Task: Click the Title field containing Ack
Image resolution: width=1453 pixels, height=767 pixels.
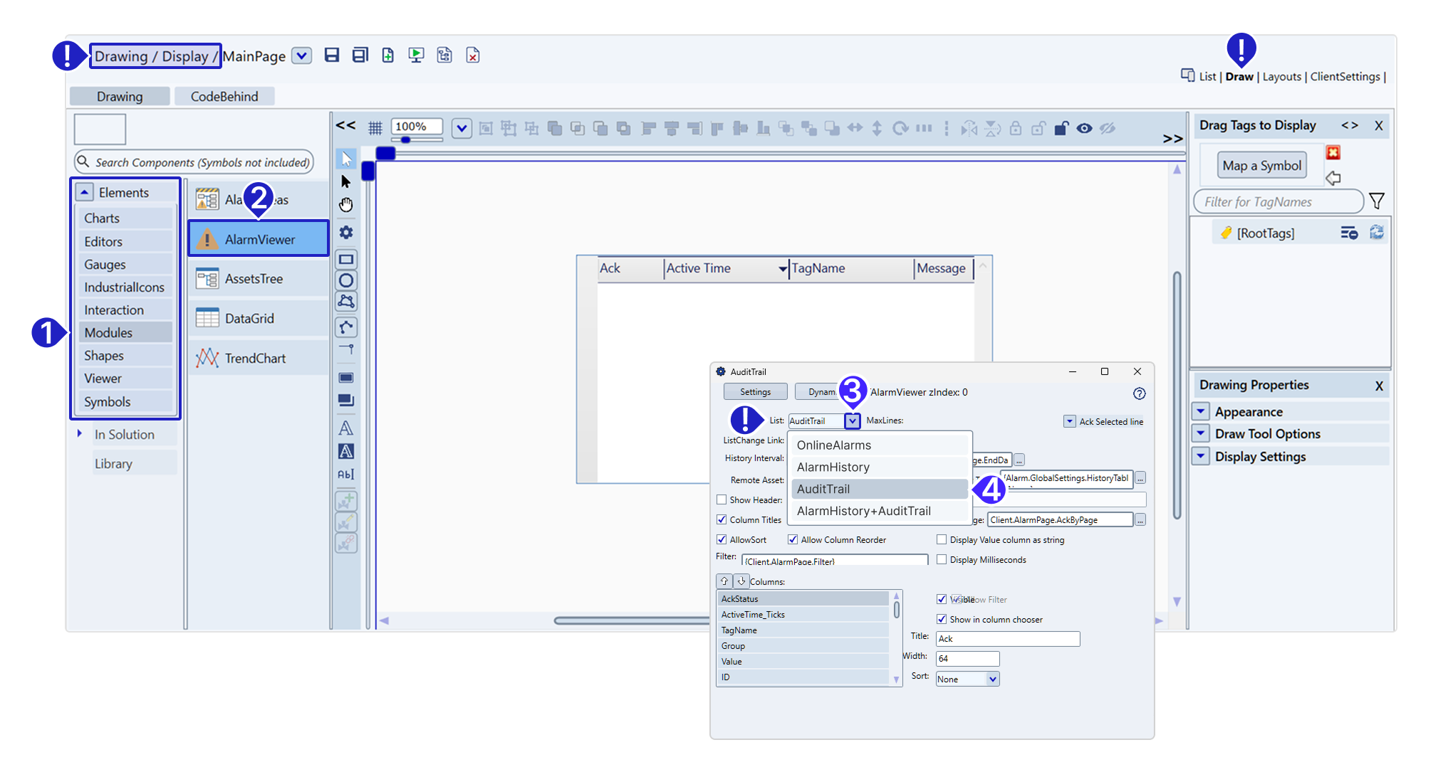Action: coord(1007,638)
